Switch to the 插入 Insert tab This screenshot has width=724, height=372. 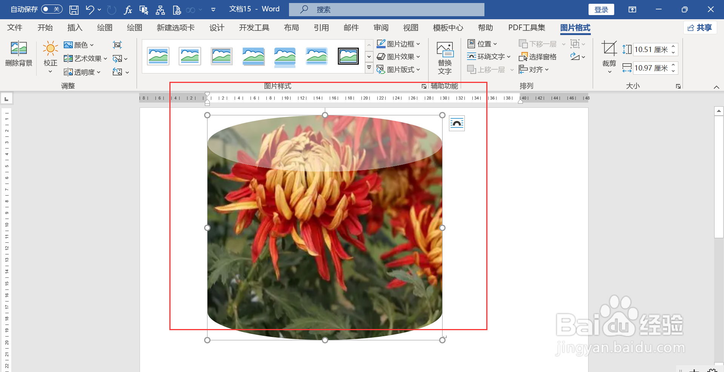[75, 28]
